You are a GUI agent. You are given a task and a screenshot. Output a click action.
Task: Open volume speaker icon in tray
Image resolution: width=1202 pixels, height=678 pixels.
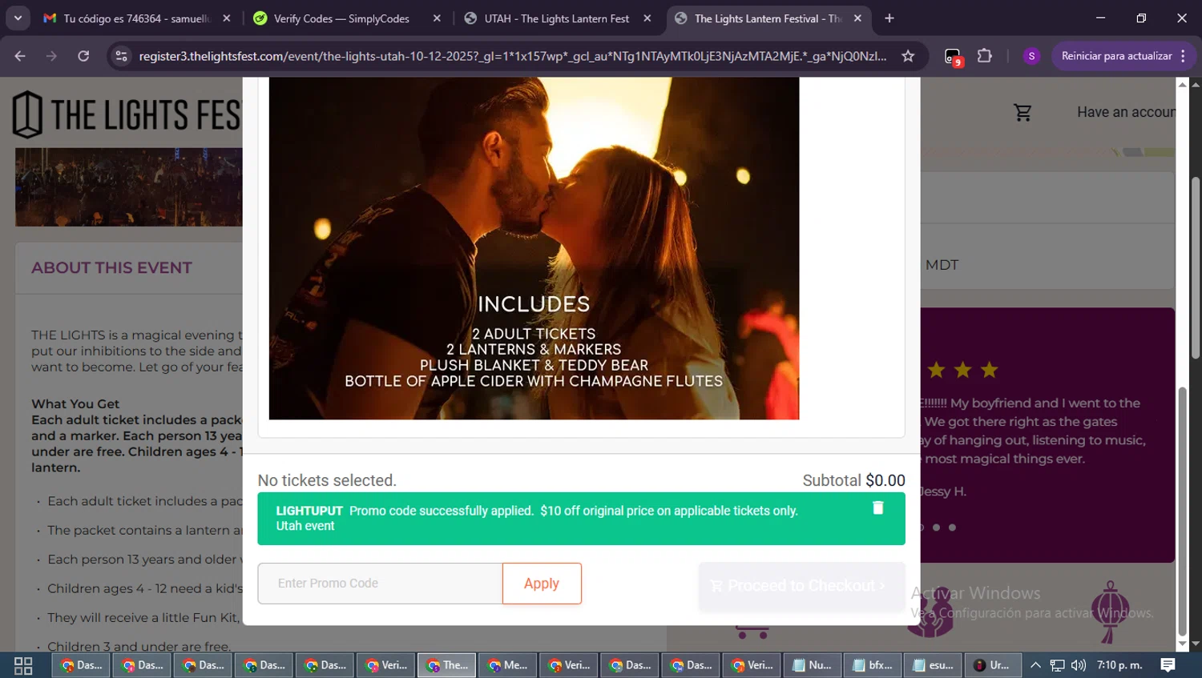coord(1079,665)
